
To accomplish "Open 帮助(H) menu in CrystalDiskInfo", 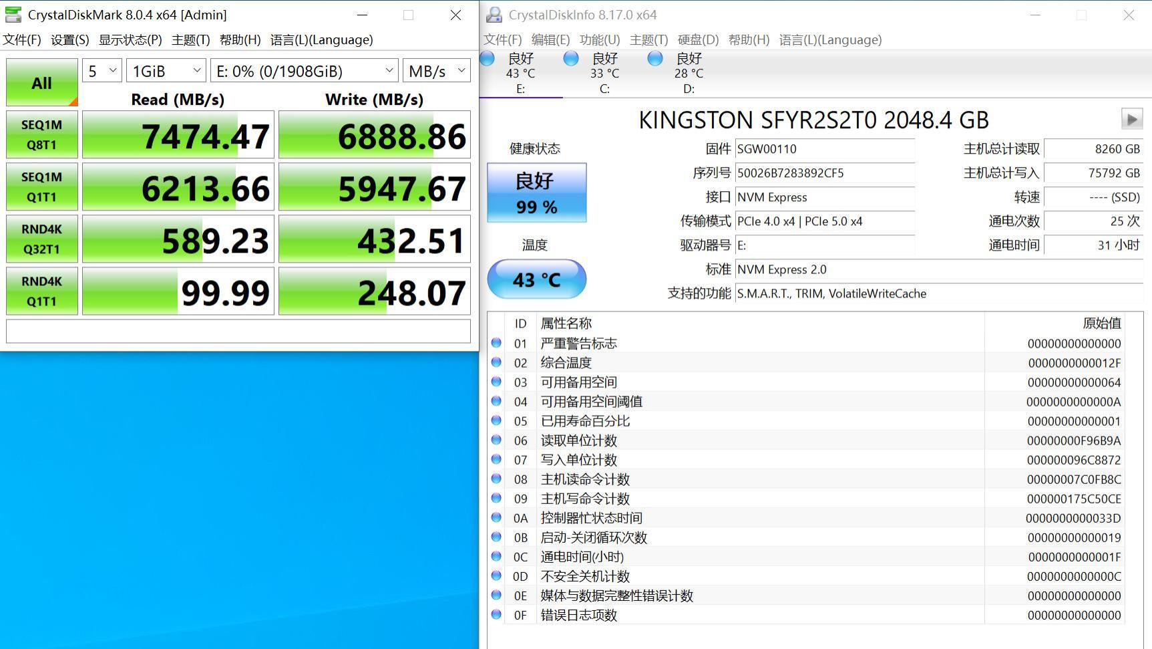I will 749,39.
